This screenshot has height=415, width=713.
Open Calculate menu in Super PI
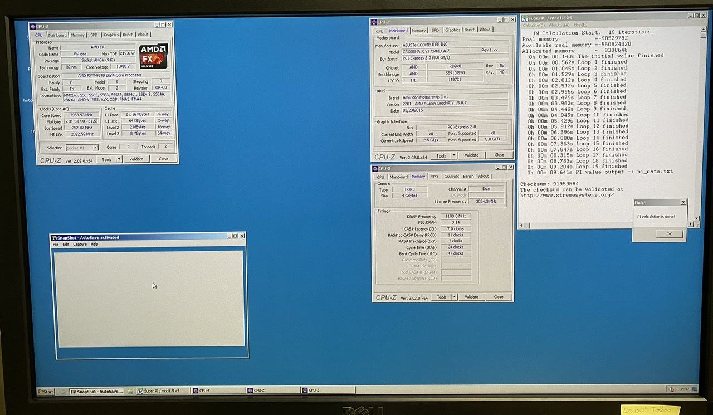click(534, 25)
